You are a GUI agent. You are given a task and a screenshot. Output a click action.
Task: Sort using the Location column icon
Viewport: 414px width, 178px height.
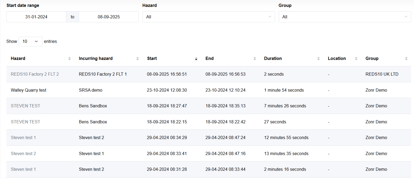coord(356,59)
